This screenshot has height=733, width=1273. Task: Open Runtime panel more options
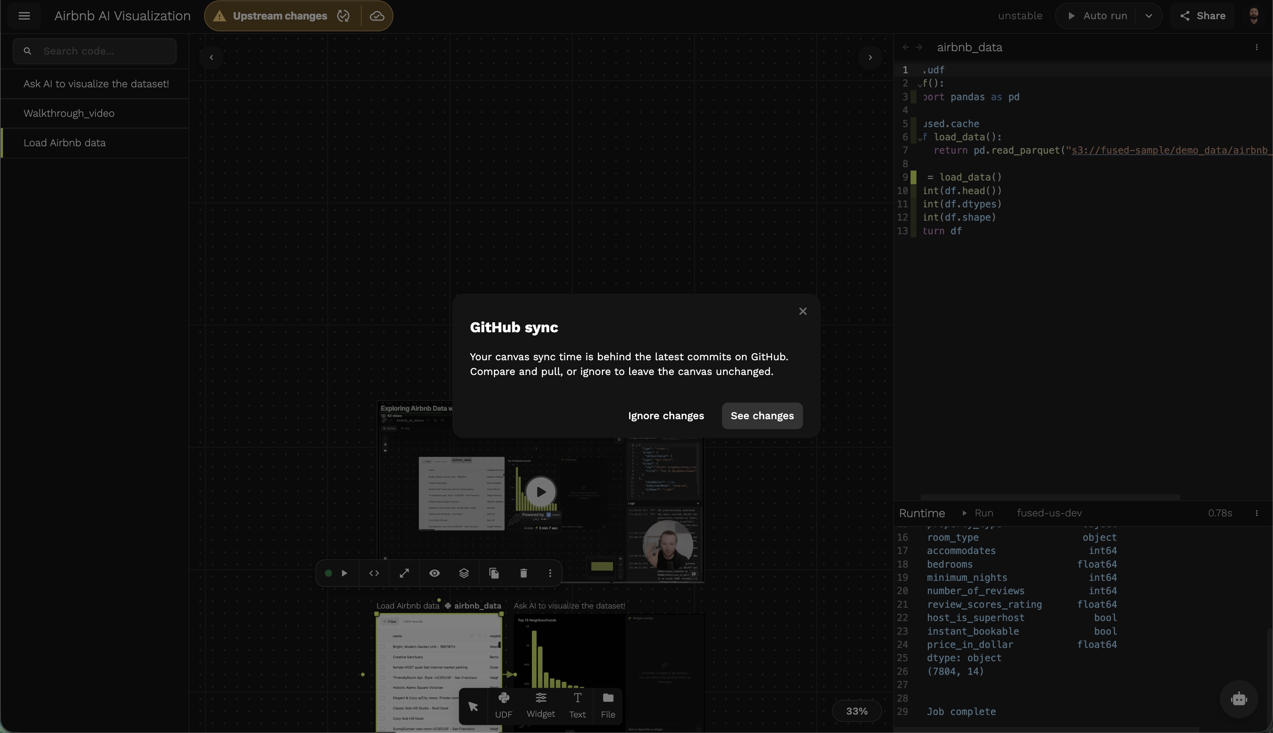(1257, 513)
